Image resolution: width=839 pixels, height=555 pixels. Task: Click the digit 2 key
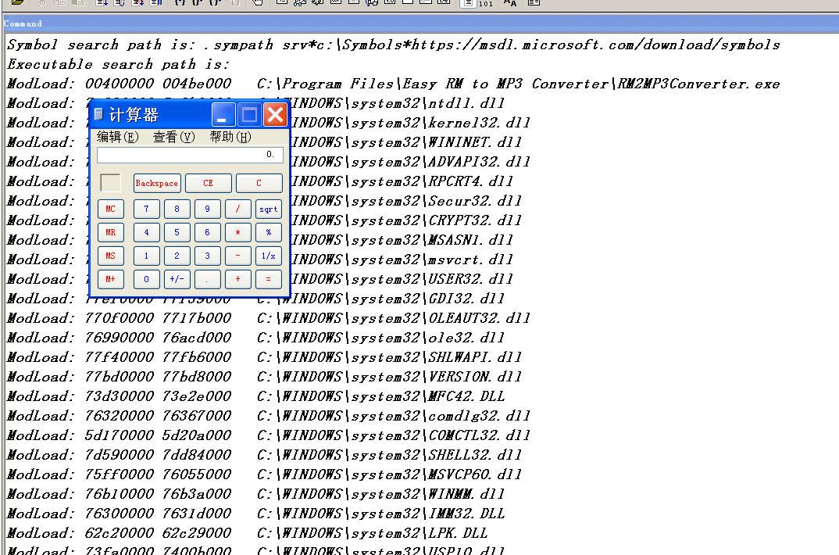tap(177, 256)
